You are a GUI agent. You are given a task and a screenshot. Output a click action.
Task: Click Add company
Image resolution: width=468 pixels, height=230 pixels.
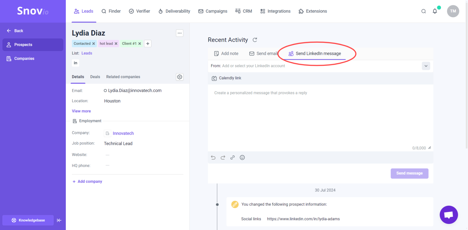(x=87, y=182)
